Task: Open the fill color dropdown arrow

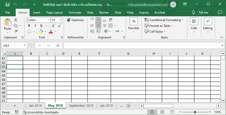Action: click(46, 31)
